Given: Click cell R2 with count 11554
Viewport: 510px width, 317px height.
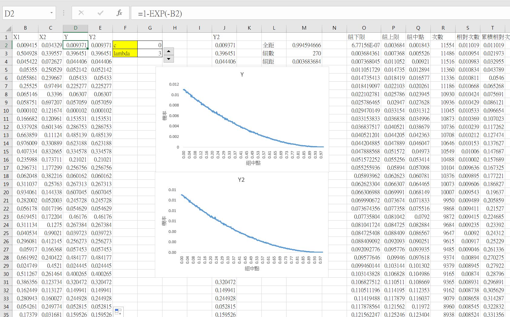Looking at the screenshot, I should [x=443, y=45].
